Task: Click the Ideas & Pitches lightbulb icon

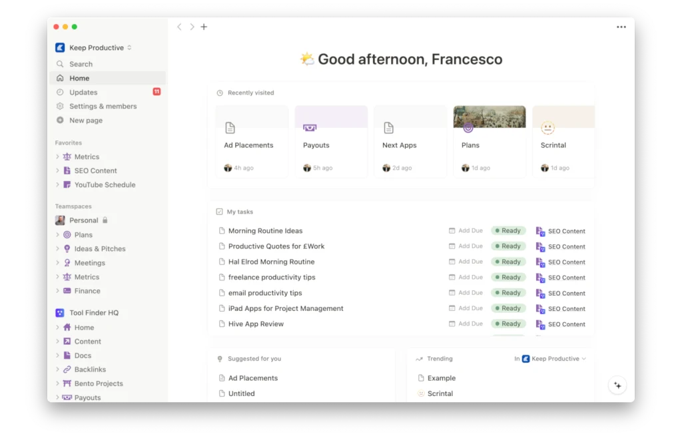Action: [67, 249]
